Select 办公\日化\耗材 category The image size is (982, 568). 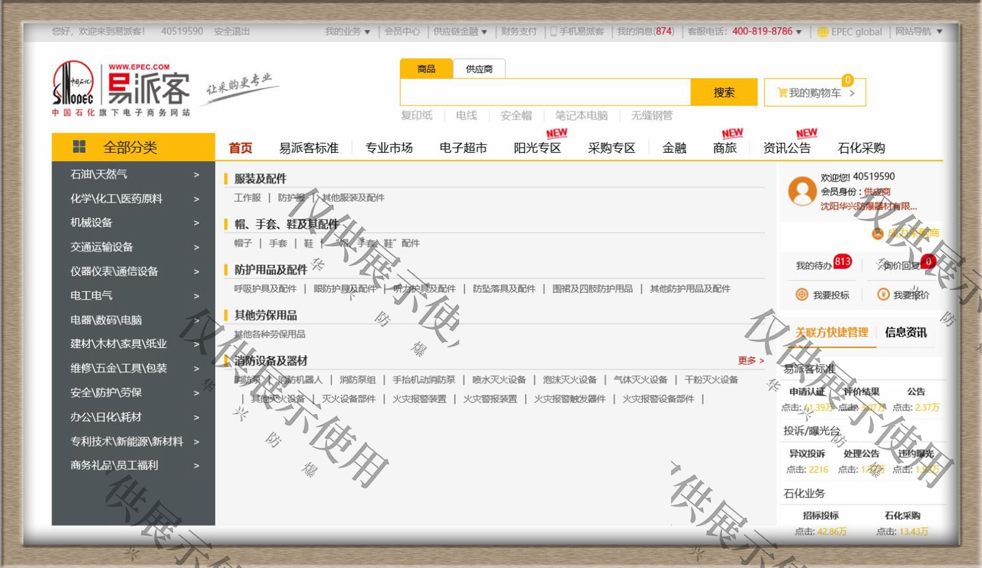click(106, 417)
